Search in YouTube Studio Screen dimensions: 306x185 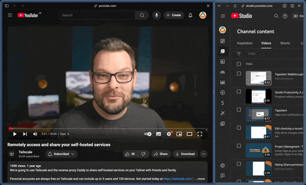click(276, 16)
